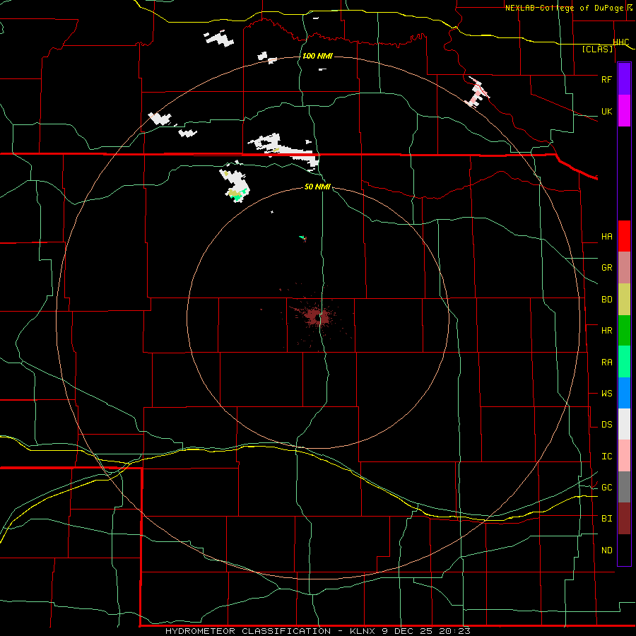Click the ND legend label
Image resolution: width=636 pixels, height=636 pixels.
pyautogui.click(x=606, y=550)
